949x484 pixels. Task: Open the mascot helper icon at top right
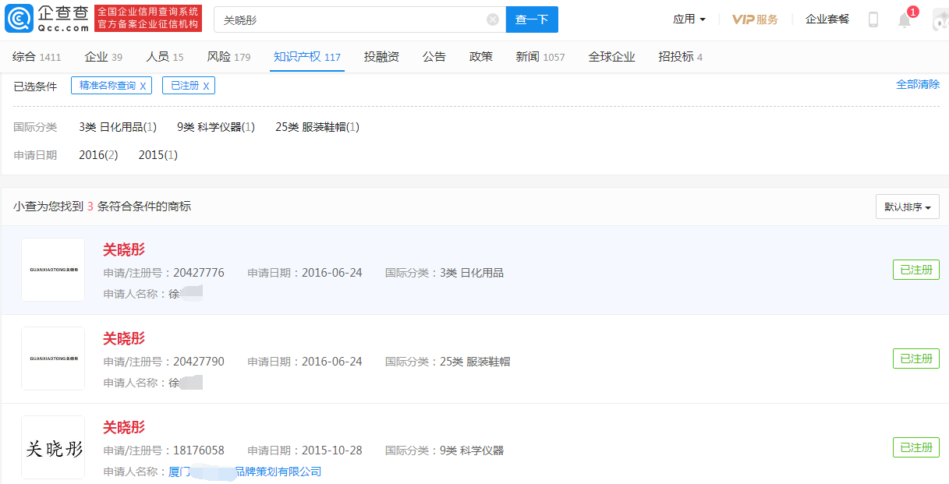(940, 19)
